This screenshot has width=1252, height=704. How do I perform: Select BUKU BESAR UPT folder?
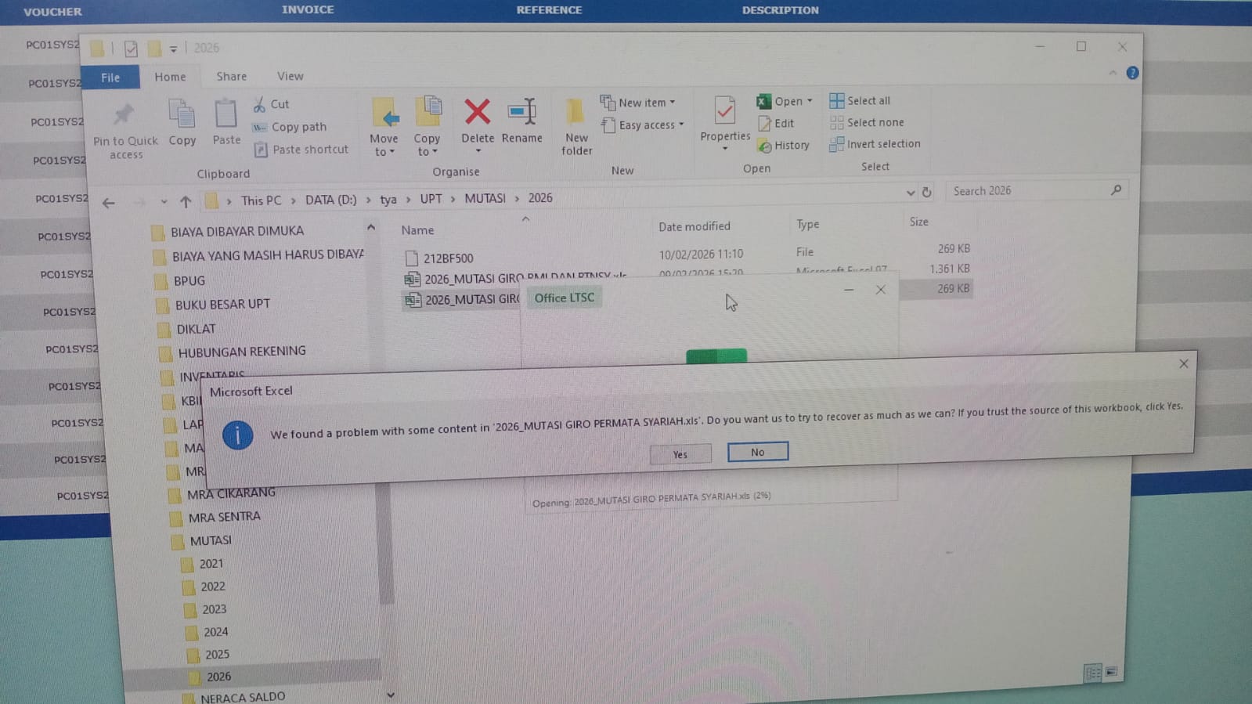click(222, 305)
